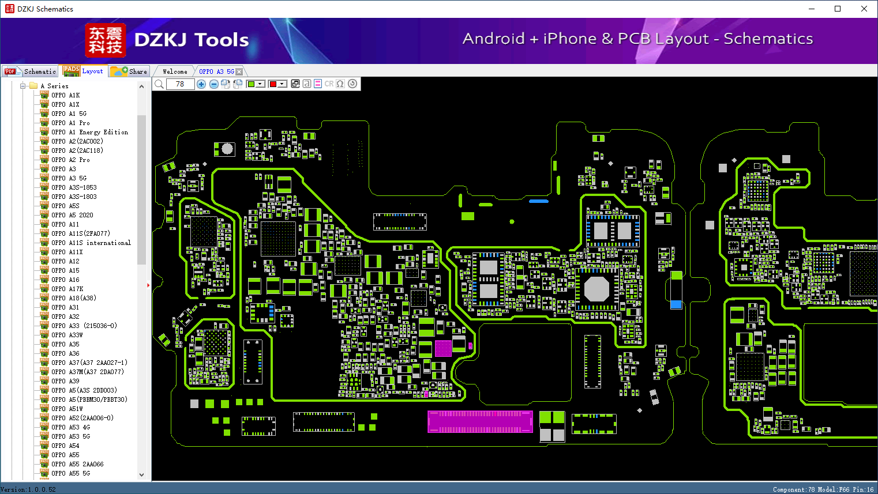Click the magnifier search icon in toolbar
This screenshot has width=878, height=494.
click(159, 84)
